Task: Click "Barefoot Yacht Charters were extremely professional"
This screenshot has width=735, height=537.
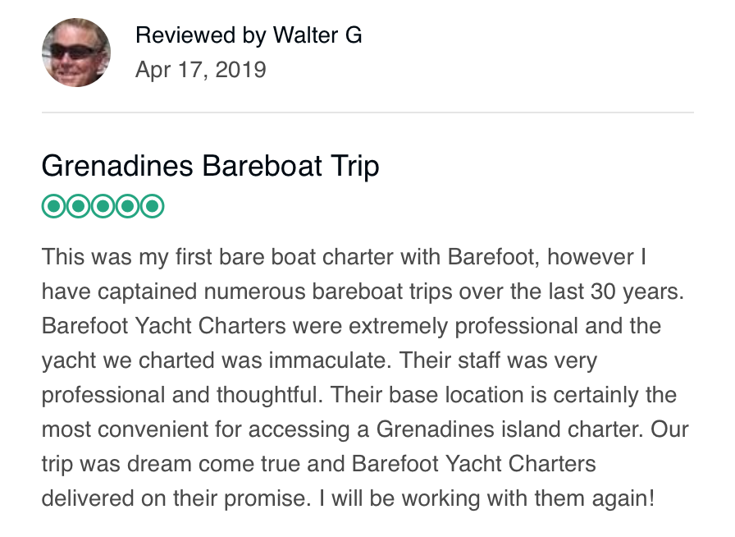Action: click(x=309, y=326)
